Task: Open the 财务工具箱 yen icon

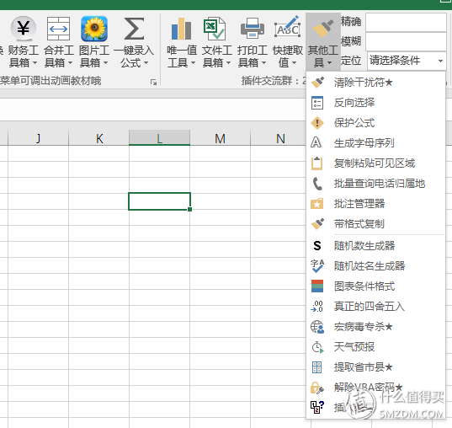Action: (x=24, y=29)
